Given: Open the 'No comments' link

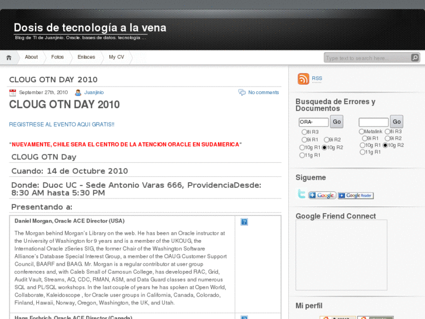Looking at the screenshot, I should [264, 92].
